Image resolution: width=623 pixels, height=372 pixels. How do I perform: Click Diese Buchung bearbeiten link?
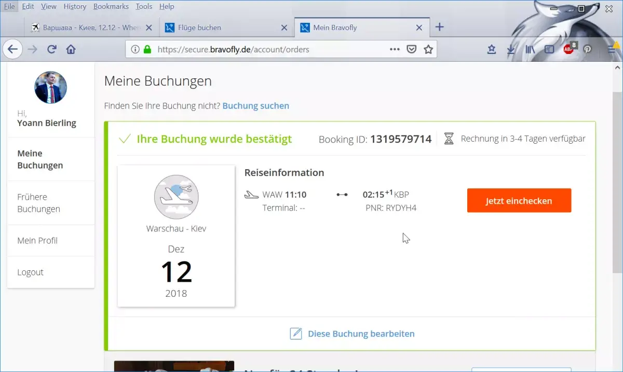[x=361, y=334]
